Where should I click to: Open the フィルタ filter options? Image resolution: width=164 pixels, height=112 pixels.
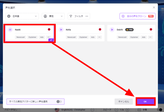click(x=79, y=16)
